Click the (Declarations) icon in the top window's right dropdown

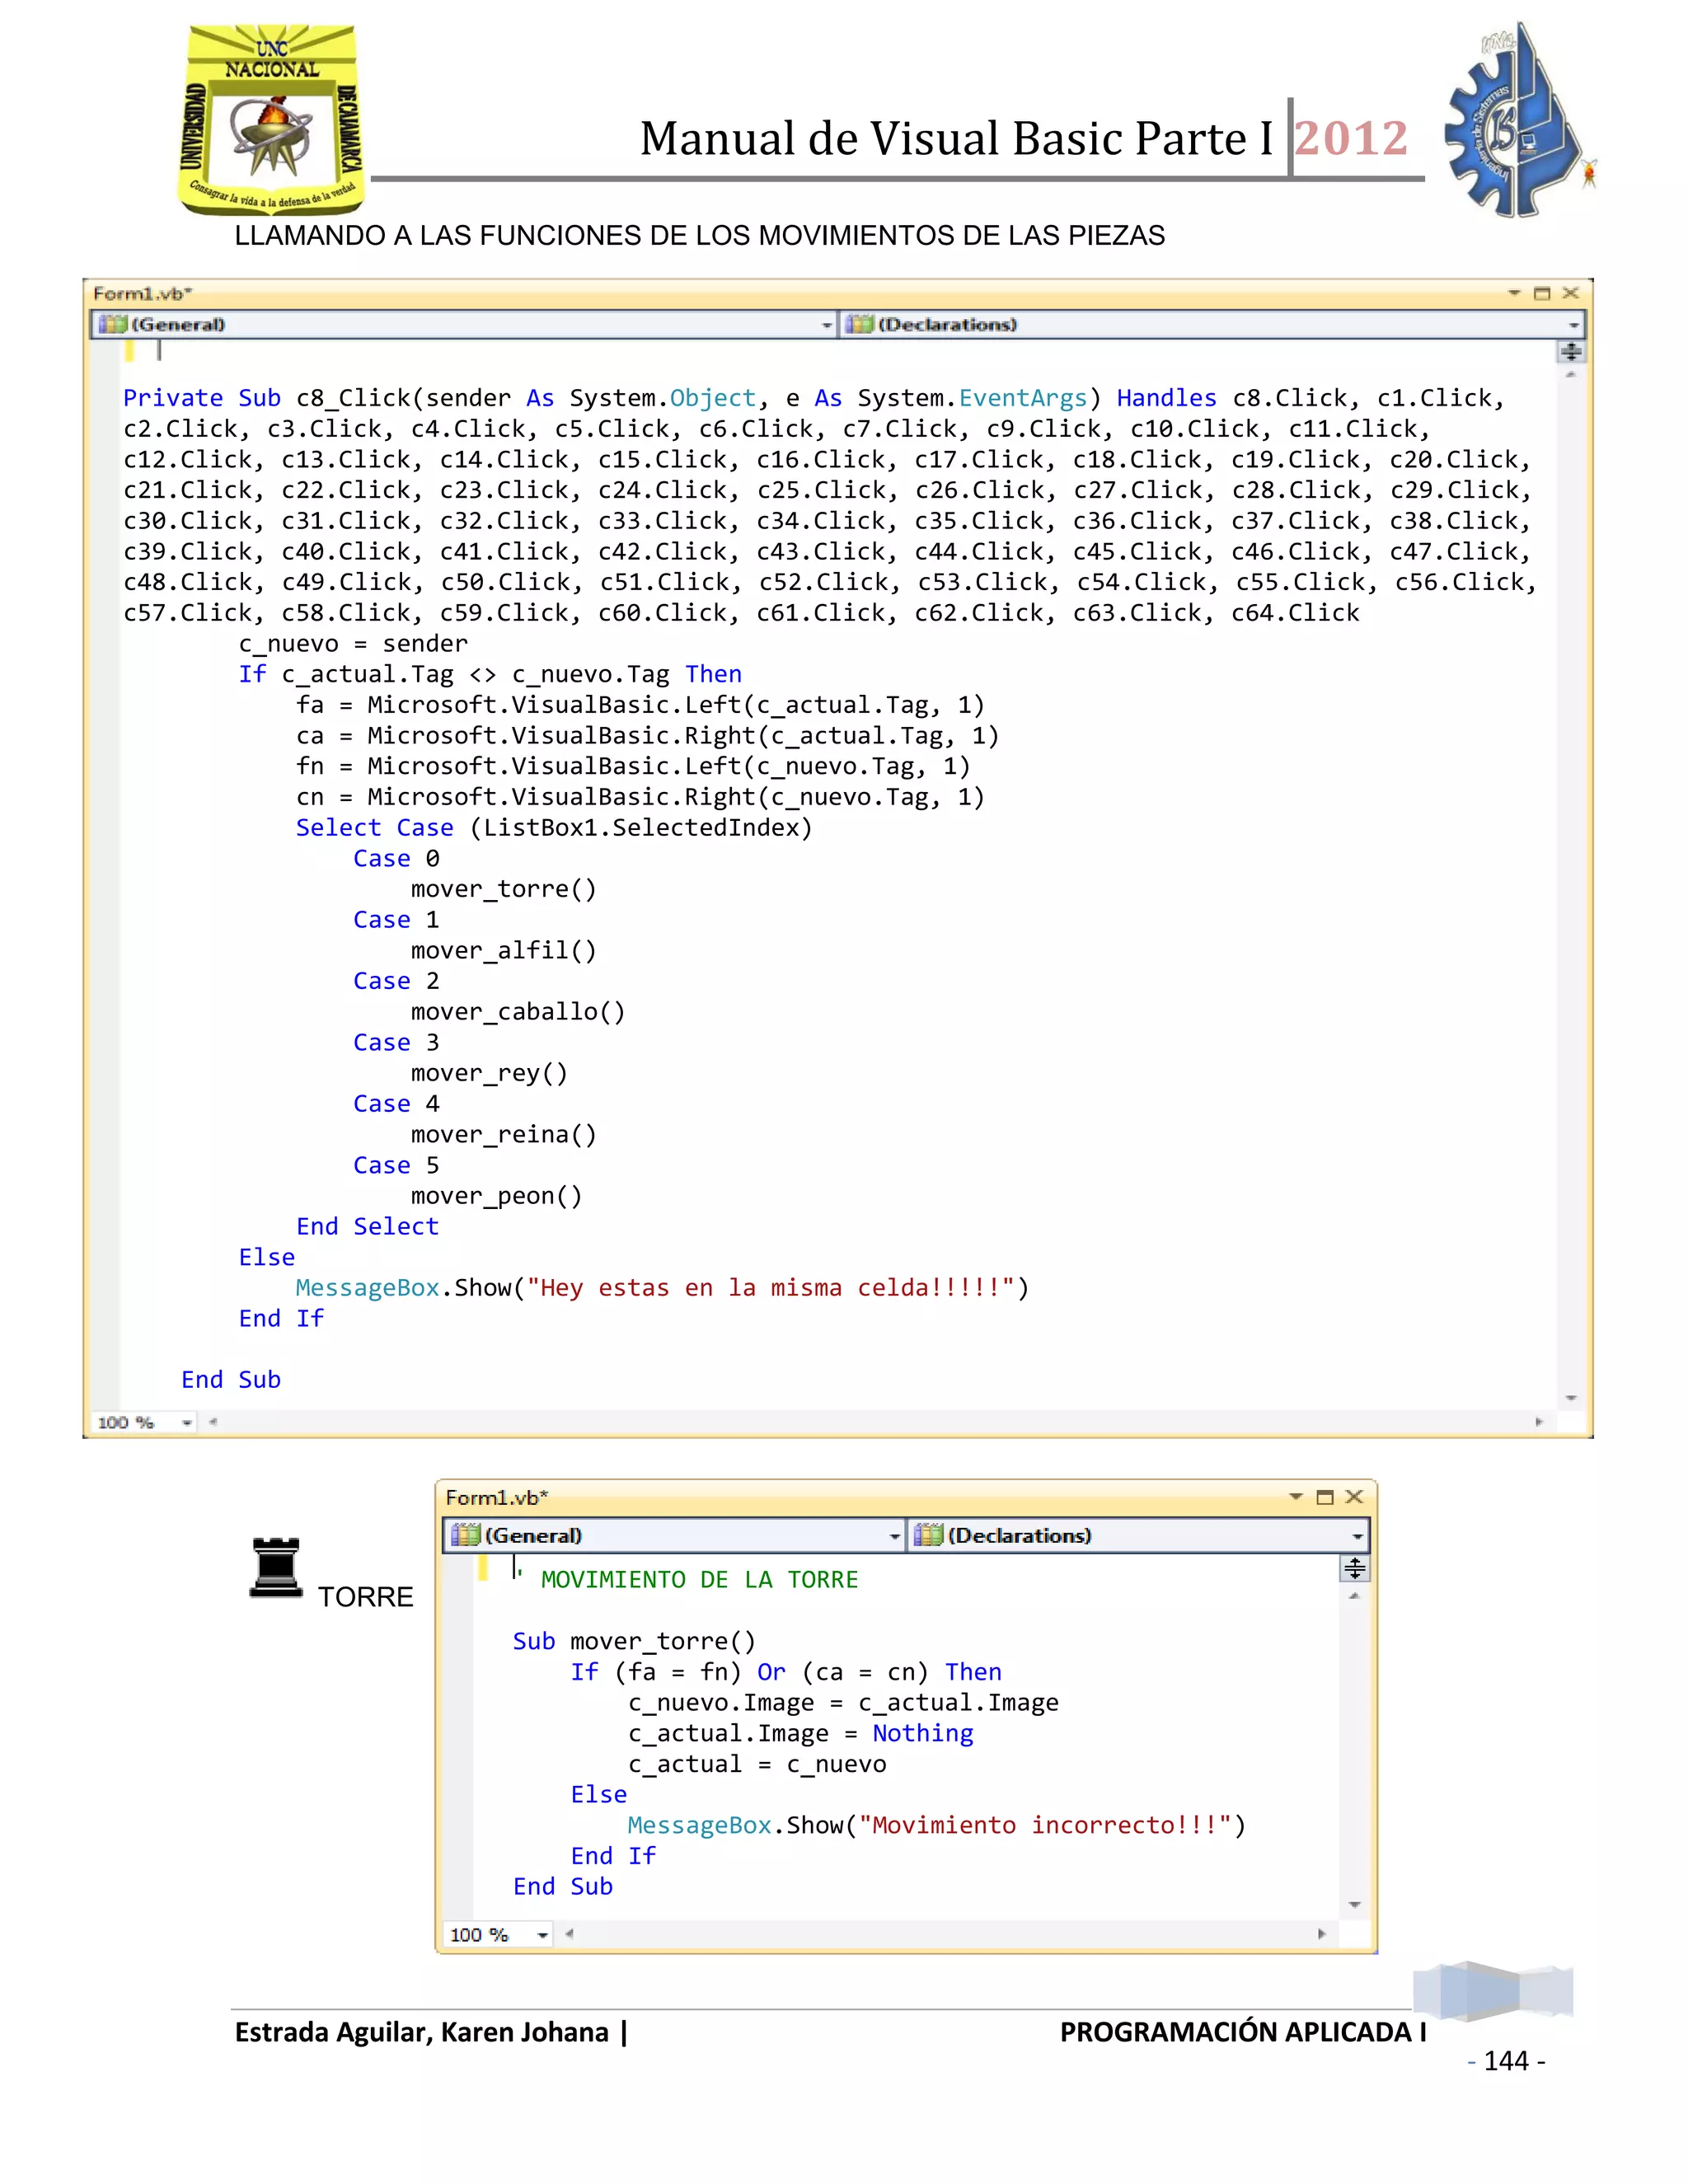coord(860,324)
